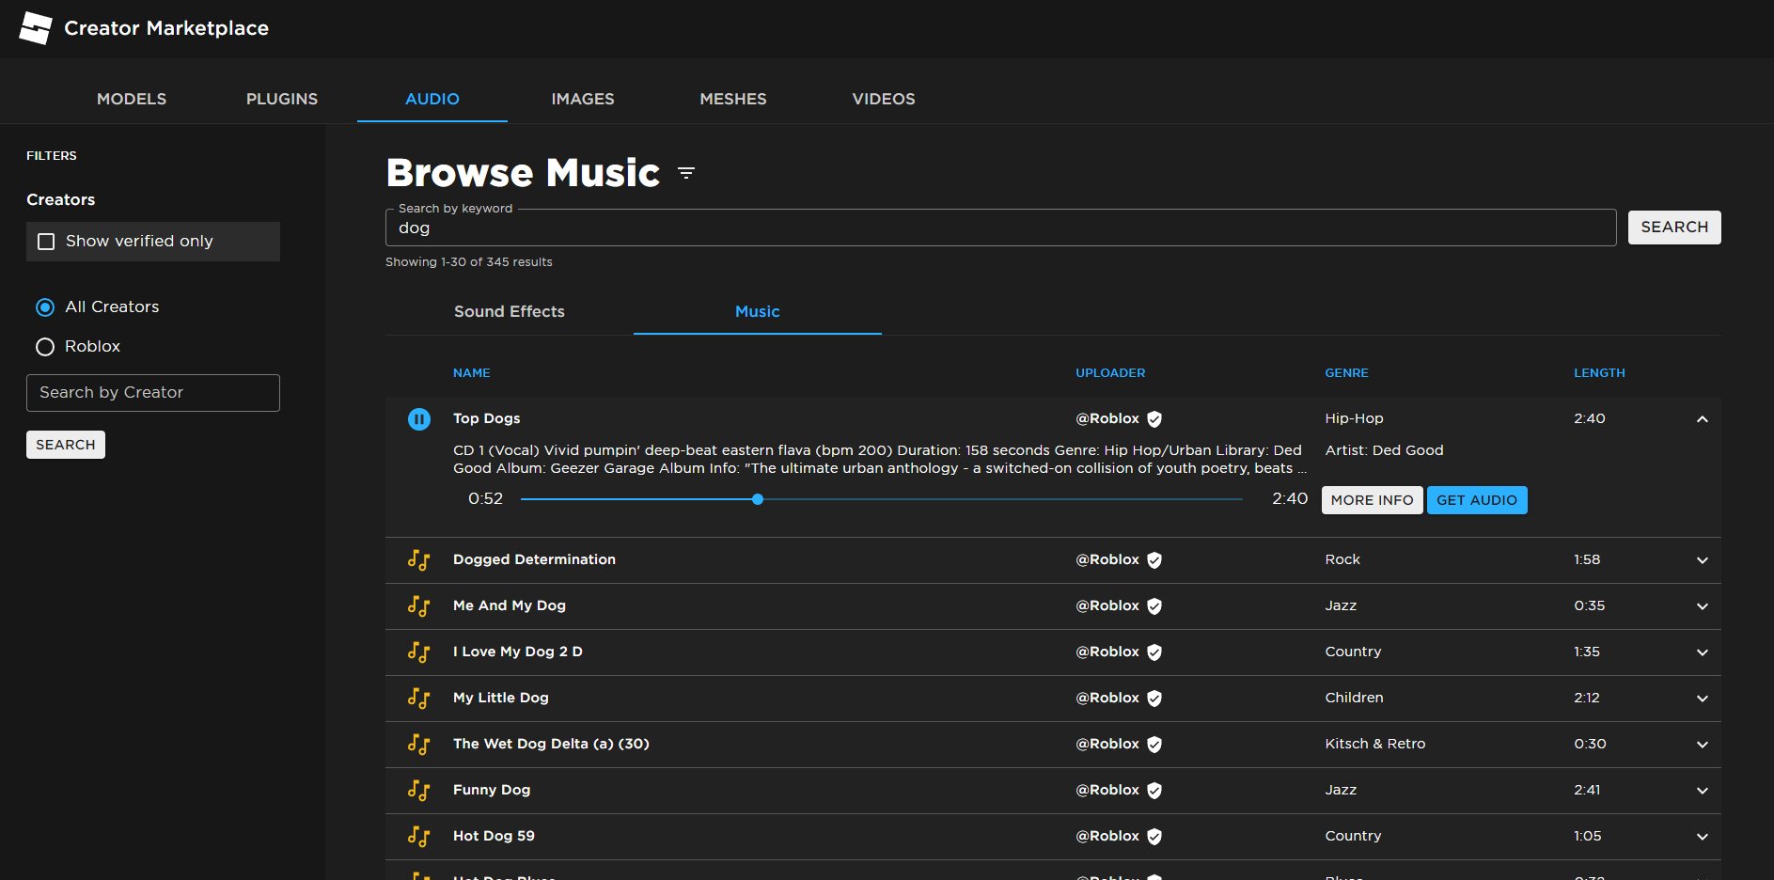Open the Funny Dog track title
The height and width of the screenshot is (880, 1774).
[x=492, y=790]
